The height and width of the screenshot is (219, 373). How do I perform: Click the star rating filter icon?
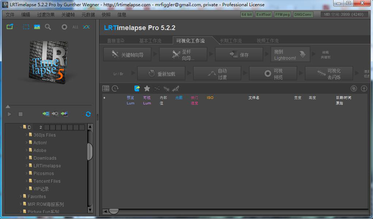(147, 89)
